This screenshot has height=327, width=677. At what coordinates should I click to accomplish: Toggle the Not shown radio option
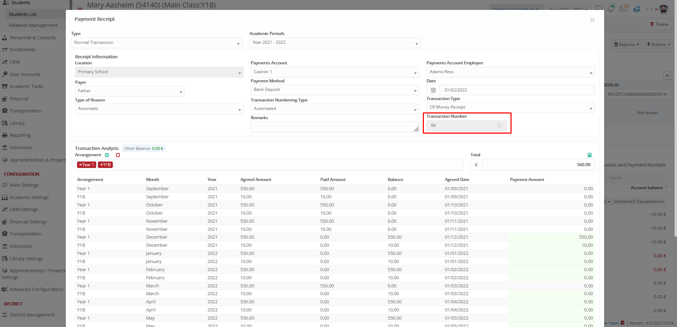[x=631, y=112]
